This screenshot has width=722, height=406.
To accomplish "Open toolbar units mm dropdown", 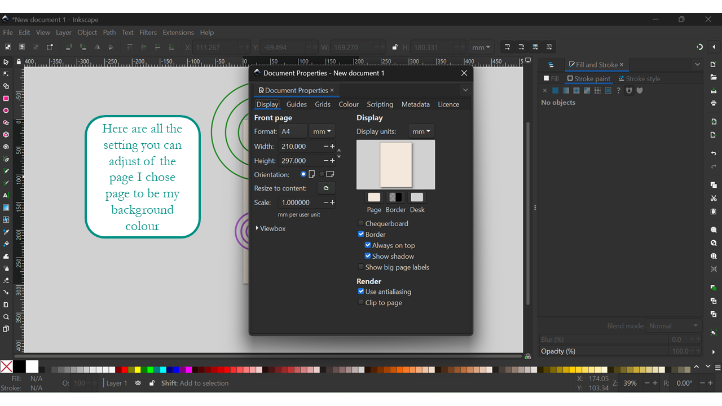I will pyautogui.click(x=482, y=47).
